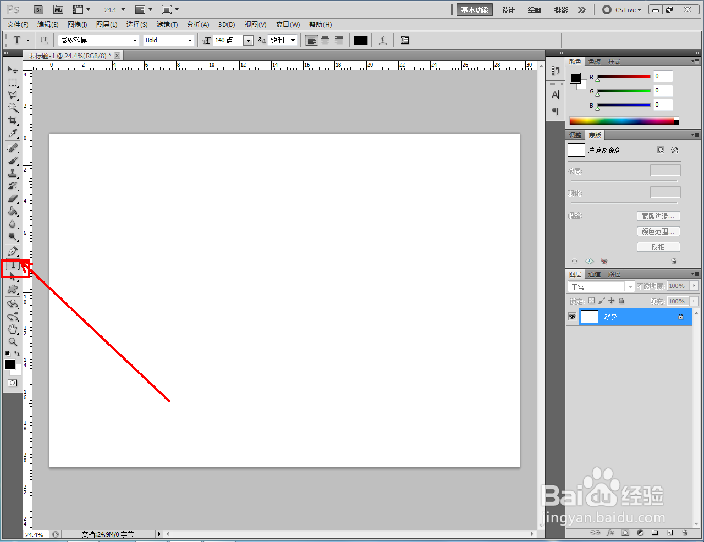Image resolution: width=704 pixels, height=542 pixels.
Task: Select the Path Selection tool
Action: coord(13,277)
